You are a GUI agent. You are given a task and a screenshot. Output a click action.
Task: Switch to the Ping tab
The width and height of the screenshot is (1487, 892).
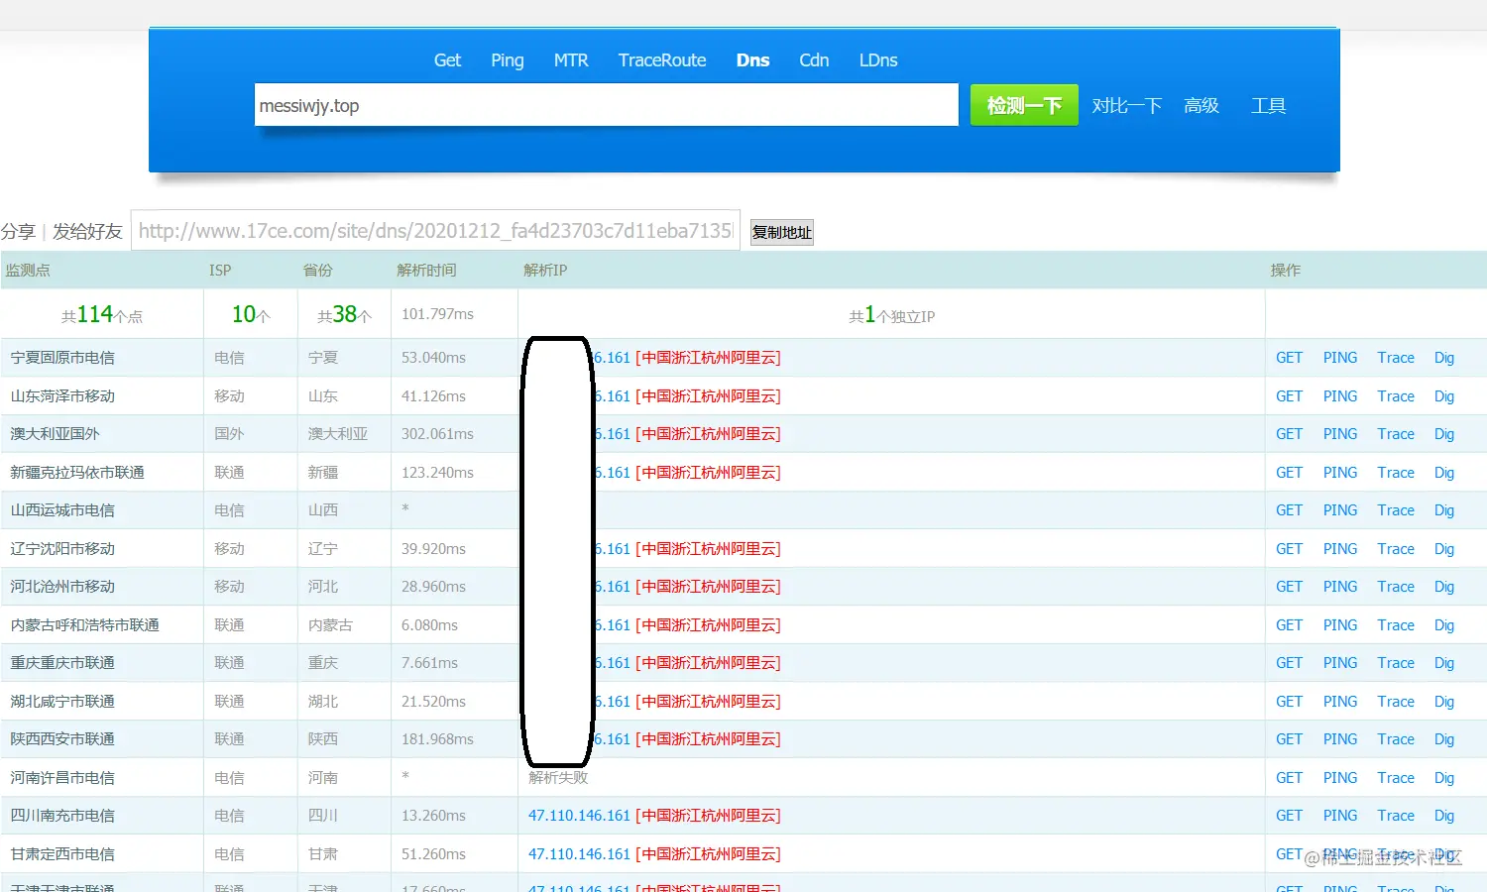(x=507, y=60)
